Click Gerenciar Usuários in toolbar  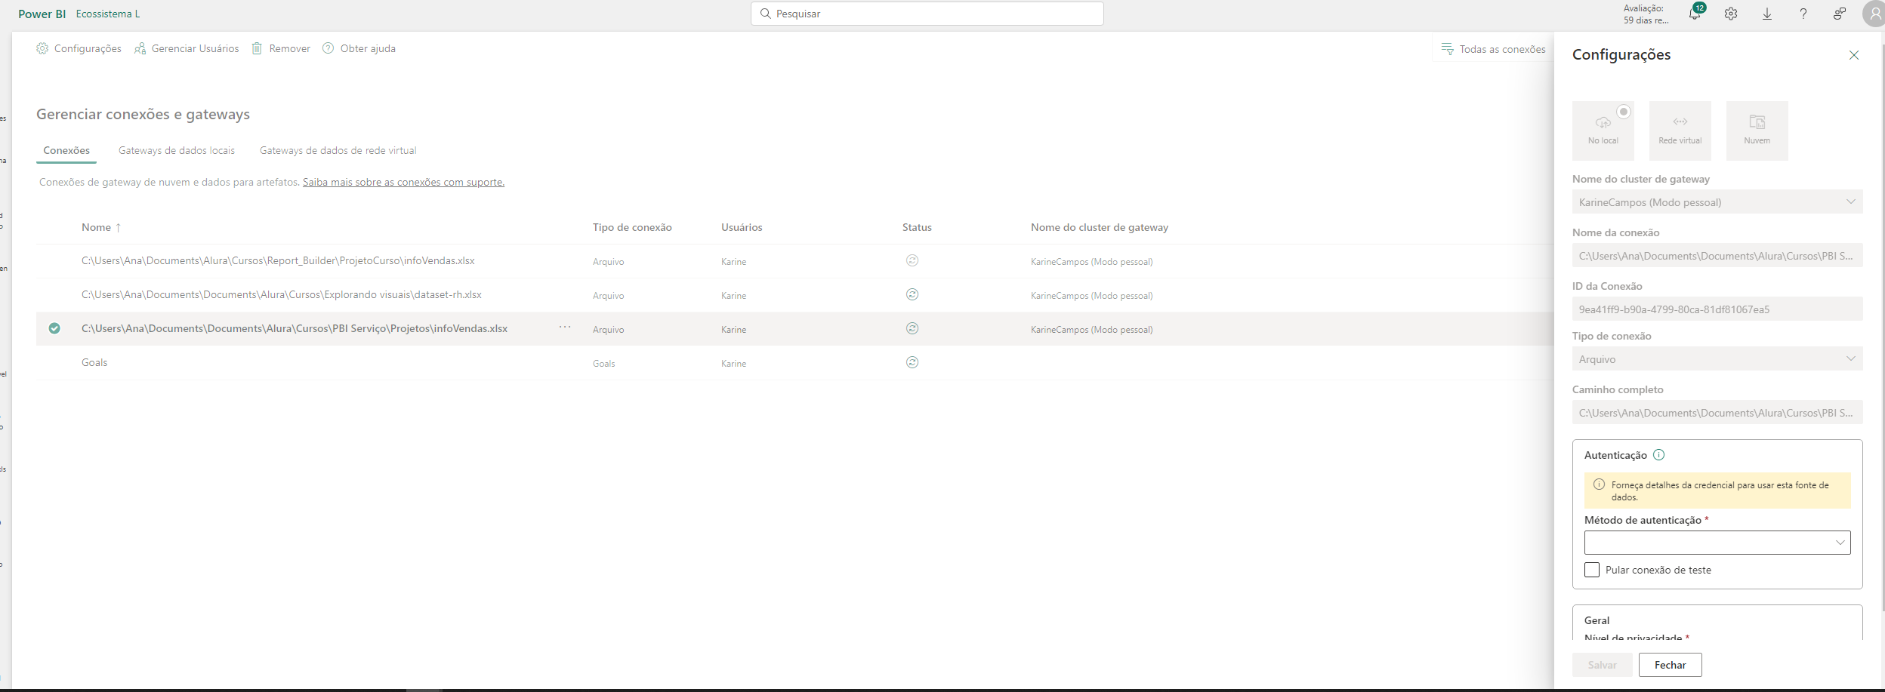[x=187, y=48]
